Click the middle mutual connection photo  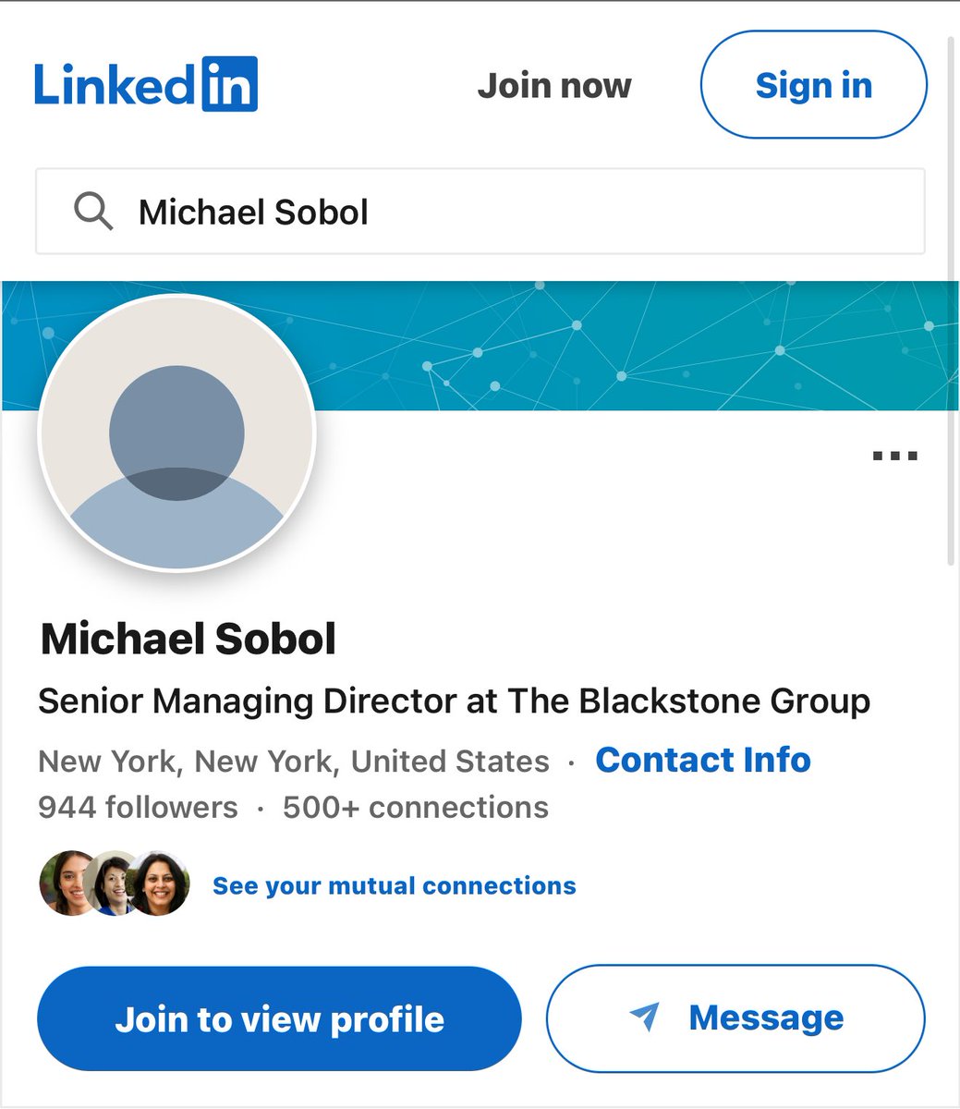[111, 884]
